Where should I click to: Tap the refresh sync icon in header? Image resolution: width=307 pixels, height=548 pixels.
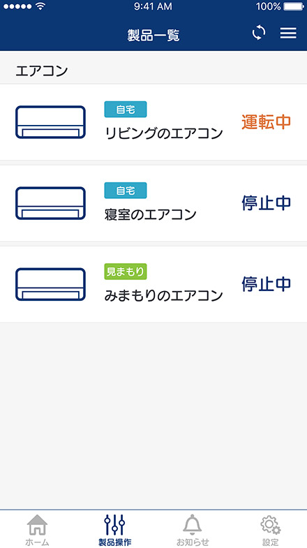[x=259, y=33]
